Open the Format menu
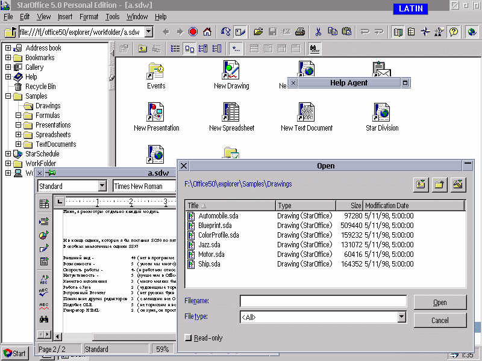 (89, 17)
